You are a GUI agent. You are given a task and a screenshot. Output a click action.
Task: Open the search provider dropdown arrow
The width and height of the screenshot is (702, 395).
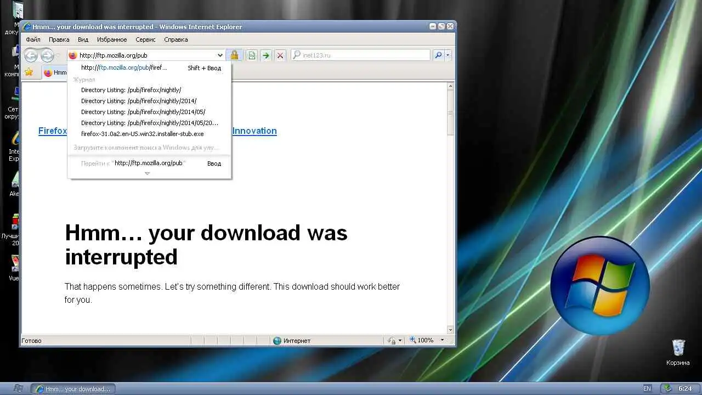[x=448, y=55]
